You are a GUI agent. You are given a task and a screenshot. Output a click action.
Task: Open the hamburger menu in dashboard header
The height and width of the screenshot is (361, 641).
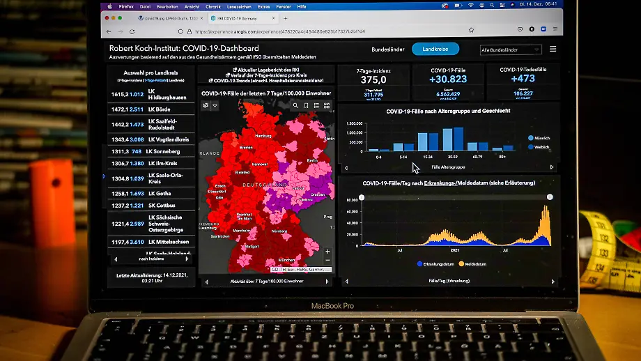coord(553,49)
